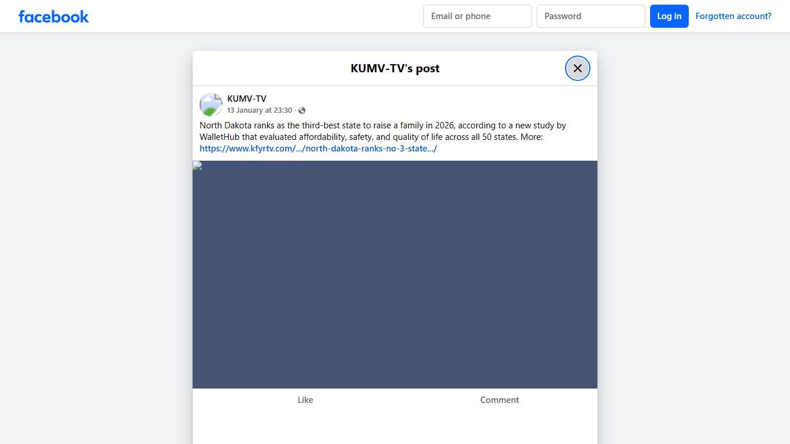Open the KUMV-TV page name link
The image size is (790, 444).
point(246,98)
